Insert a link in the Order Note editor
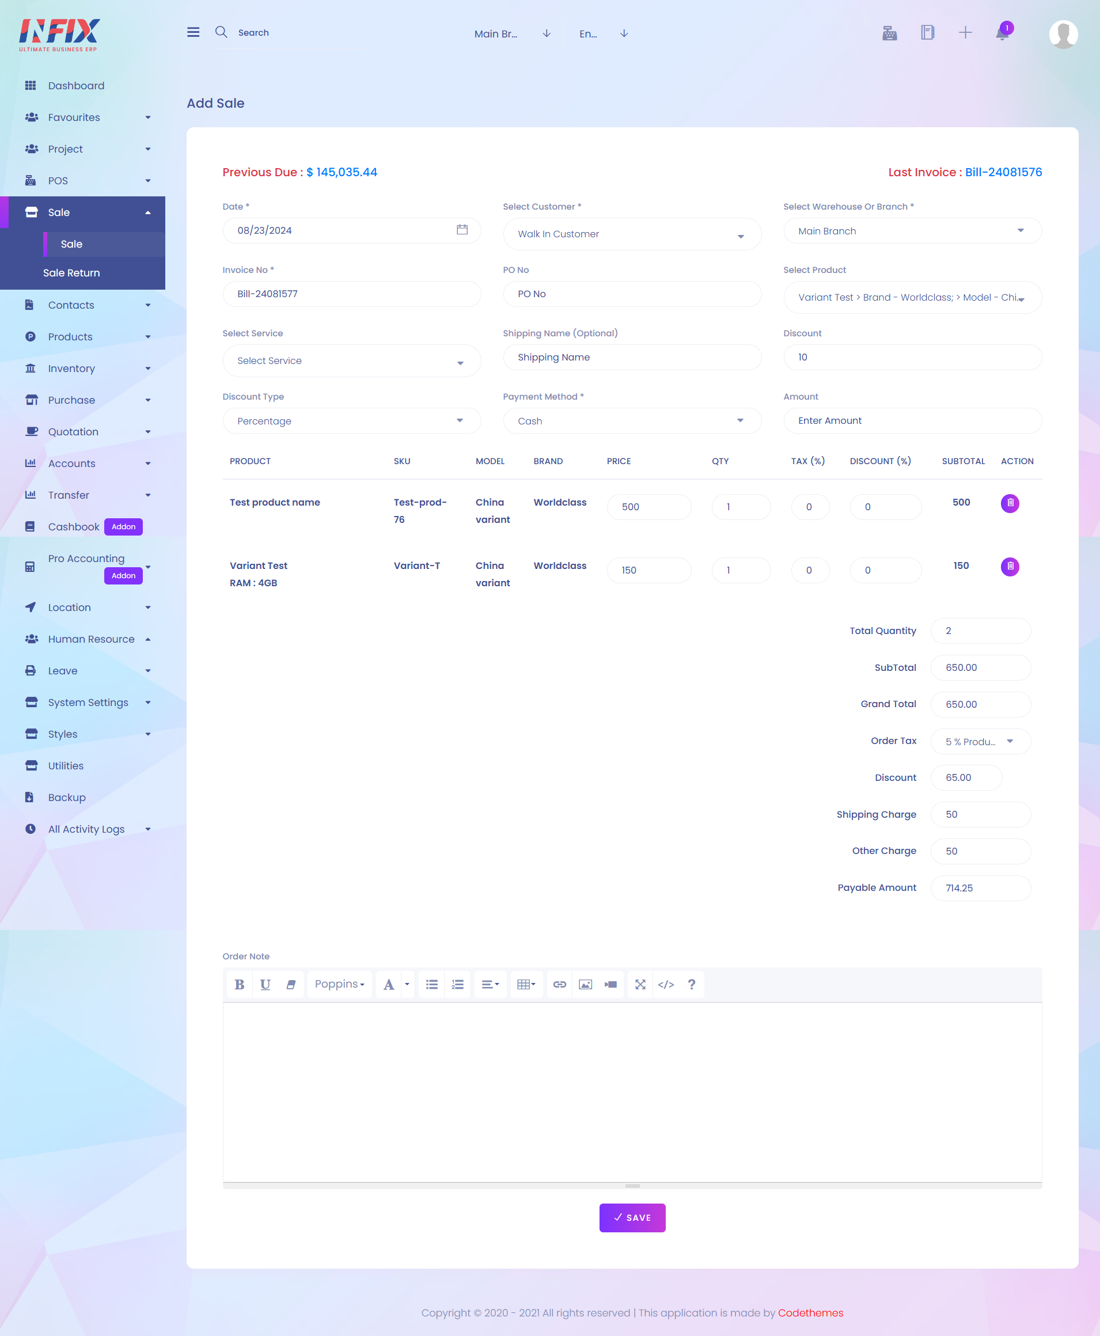 [559, 984]
